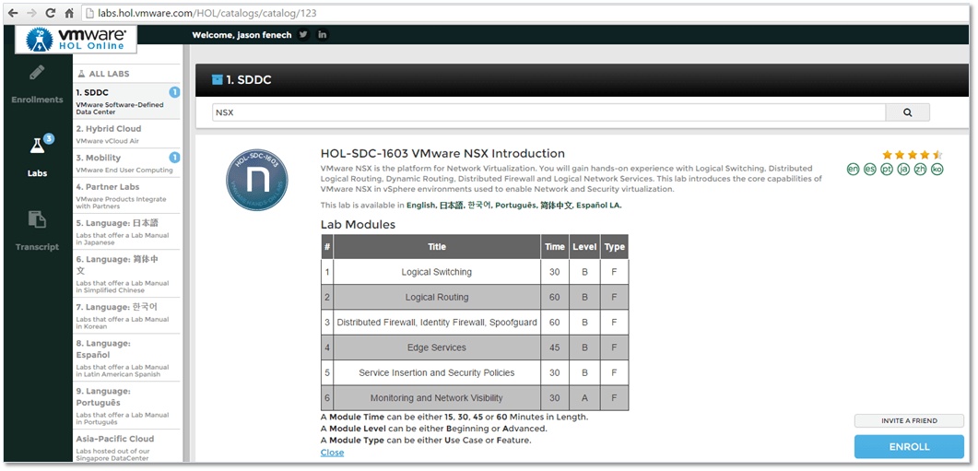Select 3. Mobility catalog
The width and height of the screenshot is (978, 471).
tap(126, 163)
